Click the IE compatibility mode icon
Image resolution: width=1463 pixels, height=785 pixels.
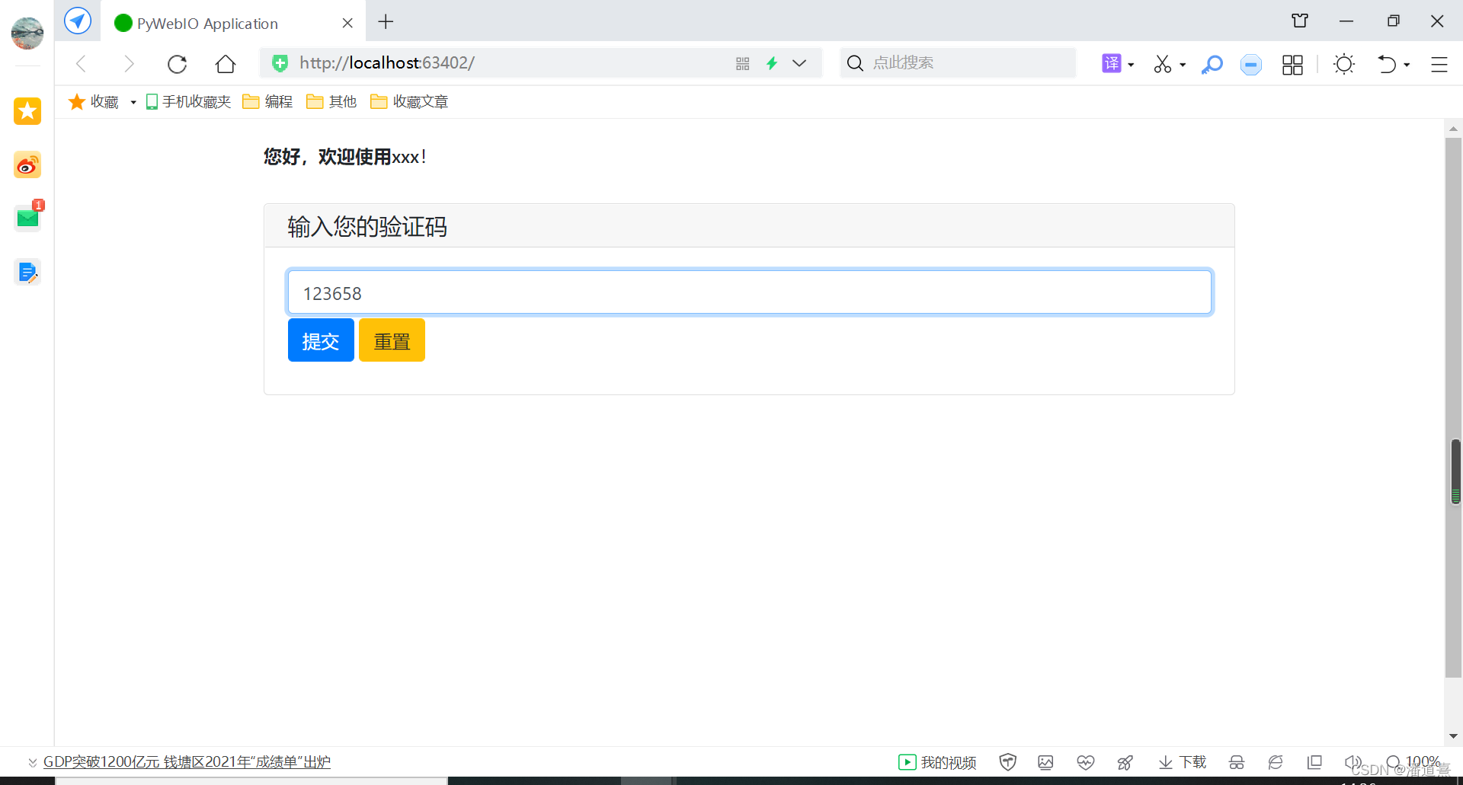coord(1276,762)
